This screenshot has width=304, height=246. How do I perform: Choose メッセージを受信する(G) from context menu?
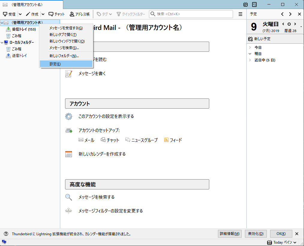[x=66, y=28]
